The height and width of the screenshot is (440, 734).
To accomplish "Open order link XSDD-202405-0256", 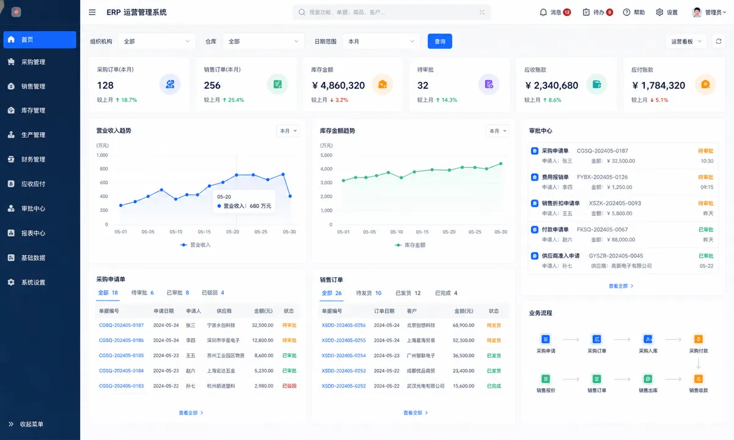I will (344, 326).
